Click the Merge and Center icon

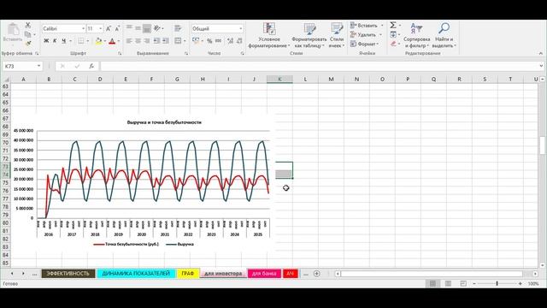click(x=178, y=41)
